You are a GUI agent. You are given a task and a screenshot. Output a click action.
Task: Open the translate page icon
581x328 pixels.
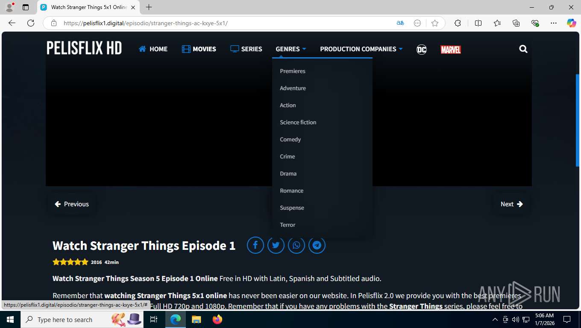(400, 23)
